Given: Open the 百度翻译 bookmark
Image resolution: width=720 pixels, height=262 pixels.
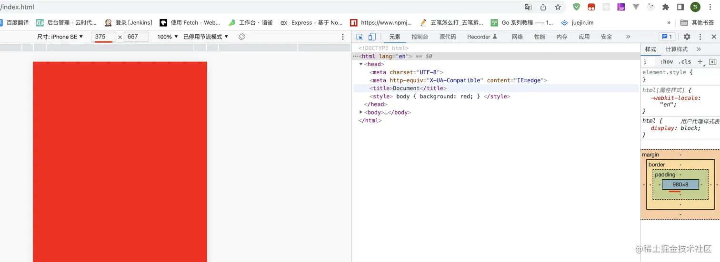Looking at the screenshot, I should click(x=14, y=22).
